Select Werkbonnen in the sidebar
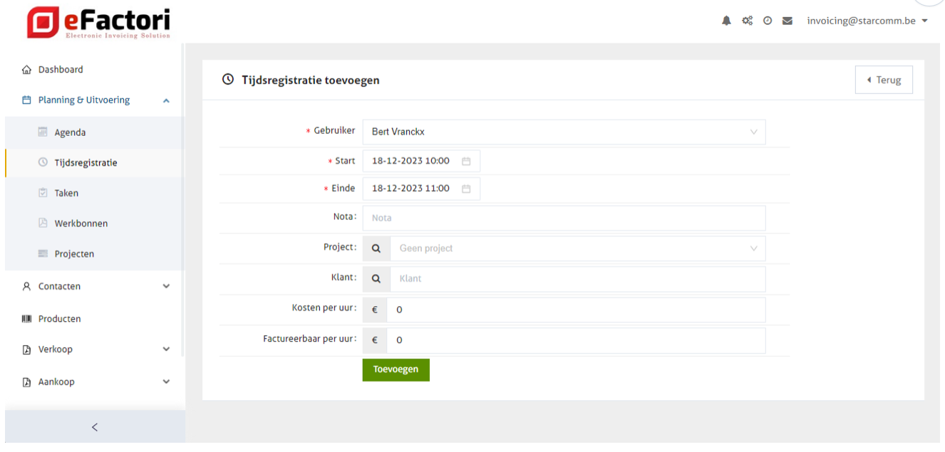The image size is (945, 452). coord(81,224)
